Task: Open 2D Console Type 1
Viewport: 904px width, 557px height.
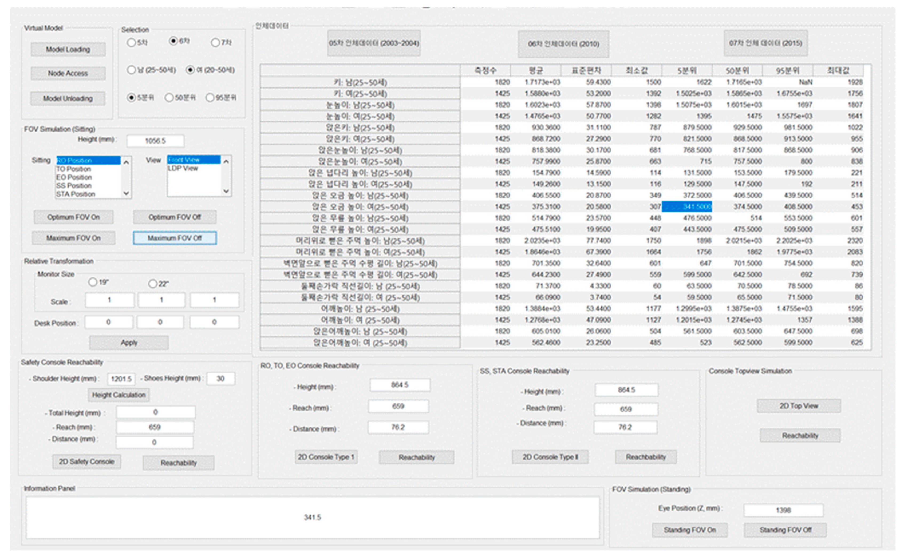Action: click(x=326, y=457)
